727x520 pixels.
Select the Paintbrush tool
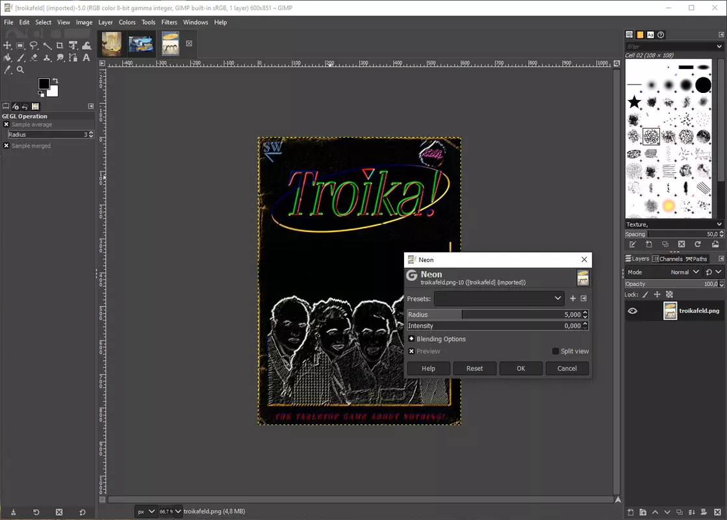pos(20,57)
